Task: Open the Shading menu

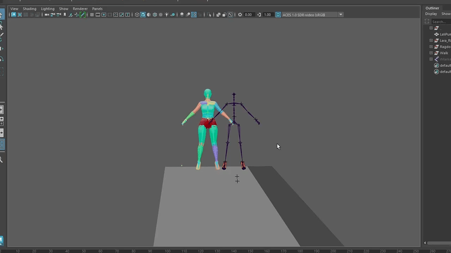Action: (x=30, y=8)
